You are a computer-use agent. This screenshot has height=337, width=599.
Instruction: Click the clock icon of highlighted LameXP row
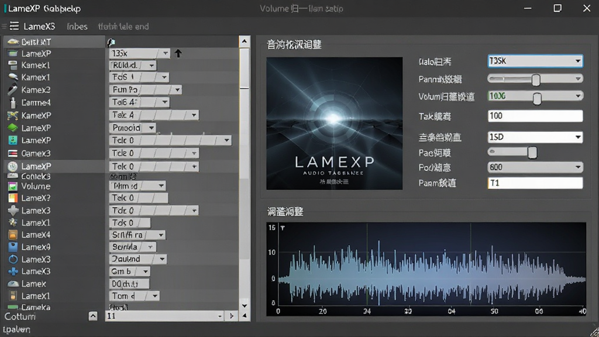13,166
